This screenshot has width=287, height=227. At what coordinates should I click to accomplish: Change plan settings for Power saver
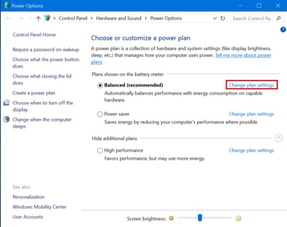tap(252, 114)
